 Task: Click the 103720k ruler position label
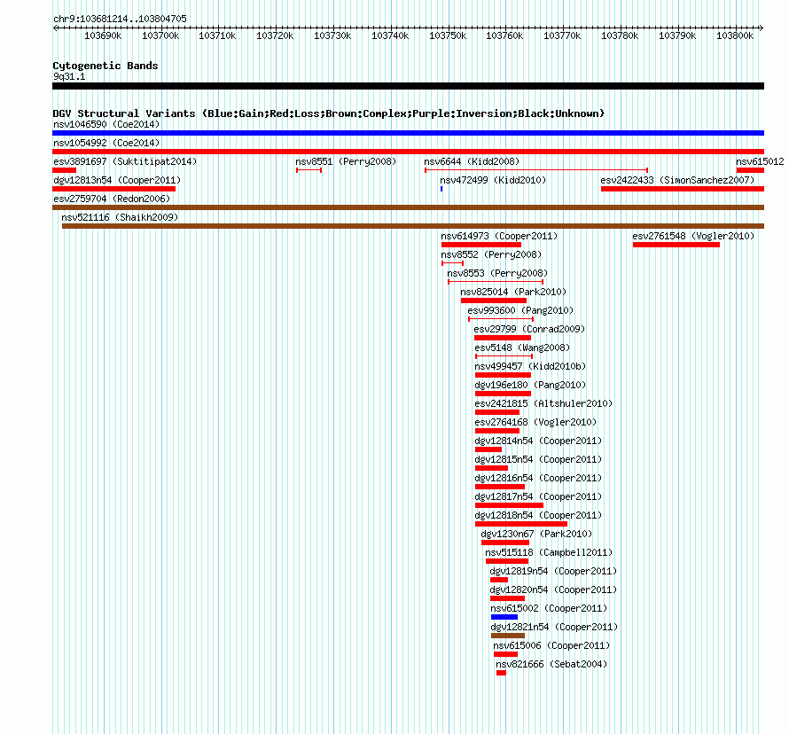(275, 35)
